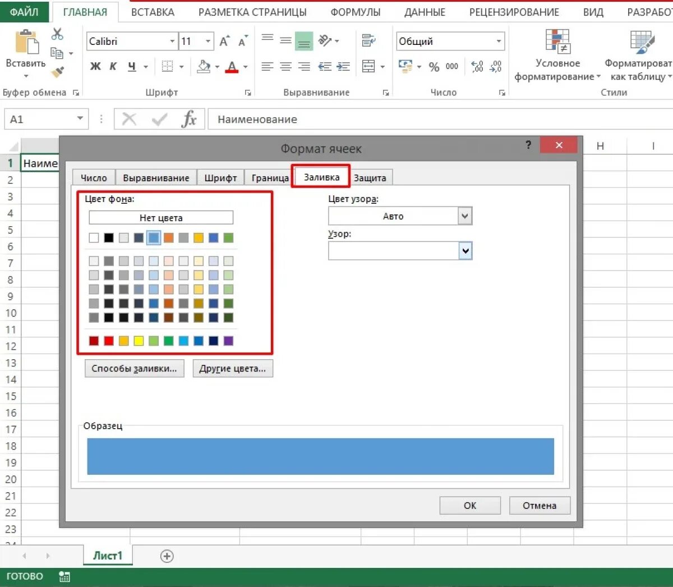This screenshot has width=673, height=587.
Task: Pick the orange swatch in top color row
Action: tap(169, 238)
